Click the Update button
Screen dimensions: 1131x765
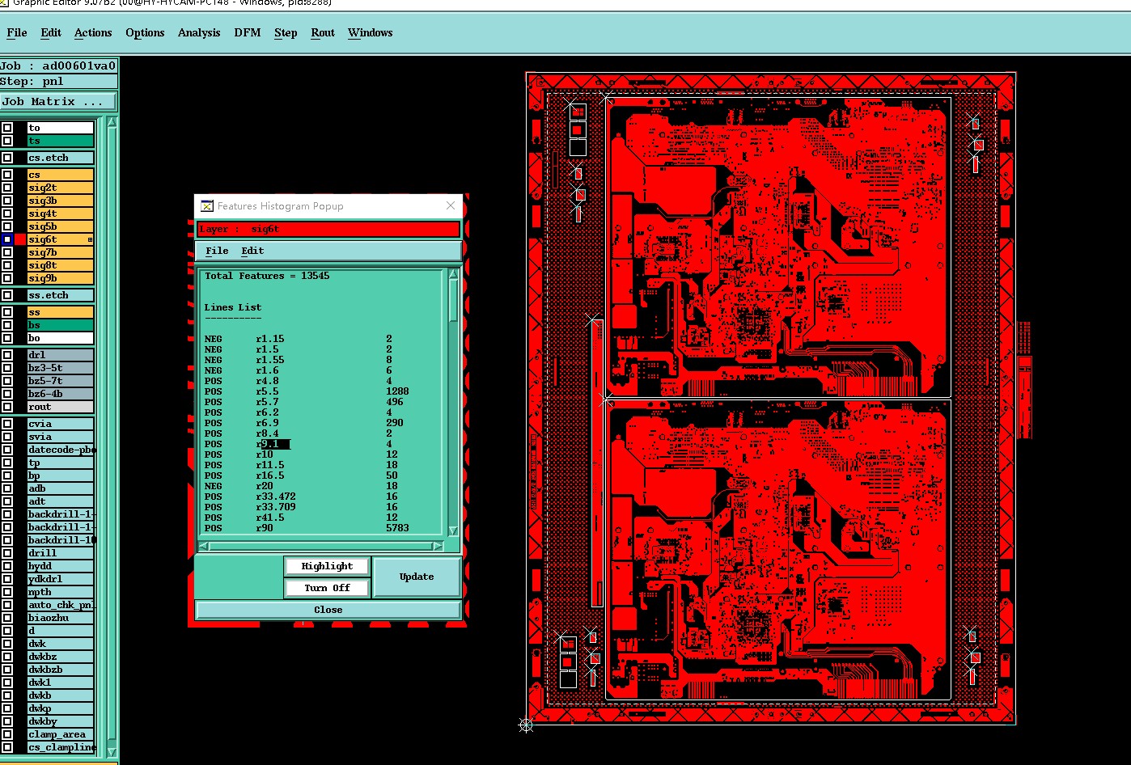(x=417, y=577)
